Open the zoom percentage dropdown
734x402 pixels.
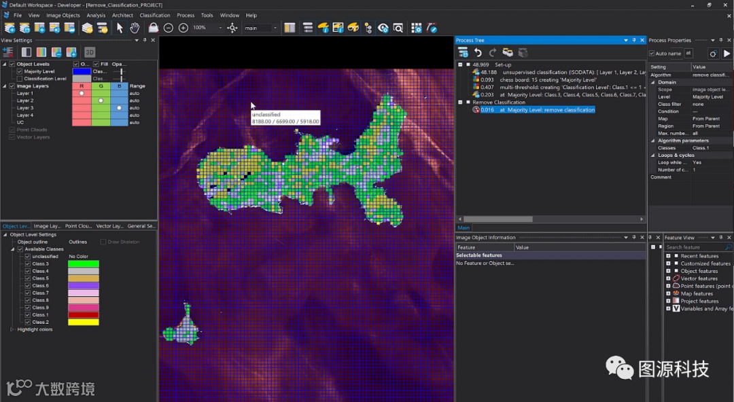[220, 28]
